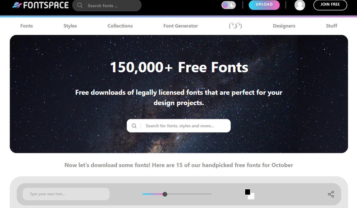Open the Font Generator menu item
The image size is (357, 208).
[x=181, y=26]
